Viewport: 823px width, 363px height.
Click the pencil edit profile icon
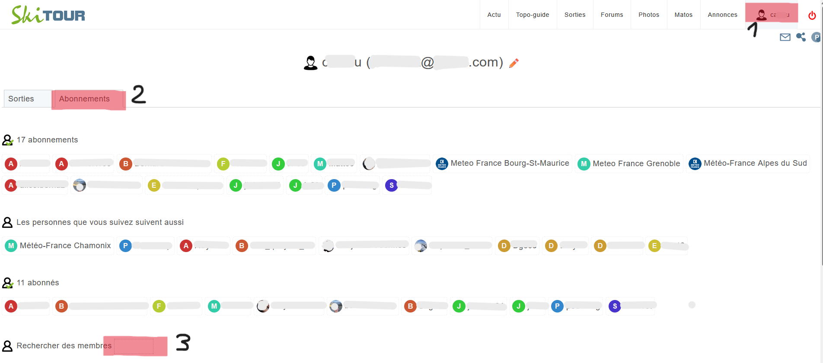click(x=514, y=63)
